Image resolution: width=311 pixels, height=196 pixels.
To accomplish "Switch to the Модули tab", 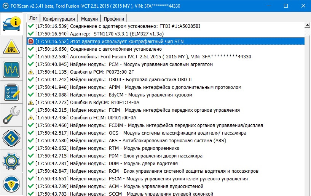I will 89,19.
